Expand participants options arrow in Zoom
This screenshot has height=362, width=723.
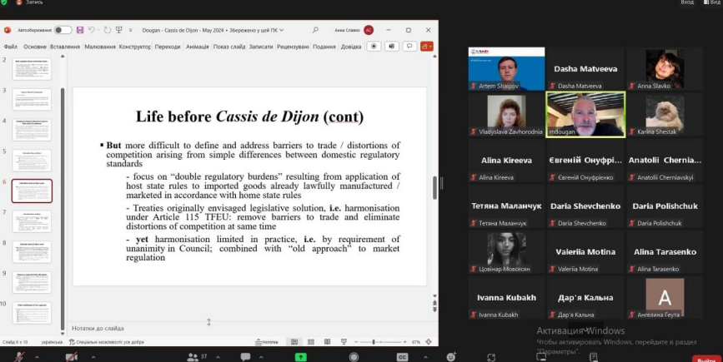click(218, 357)
